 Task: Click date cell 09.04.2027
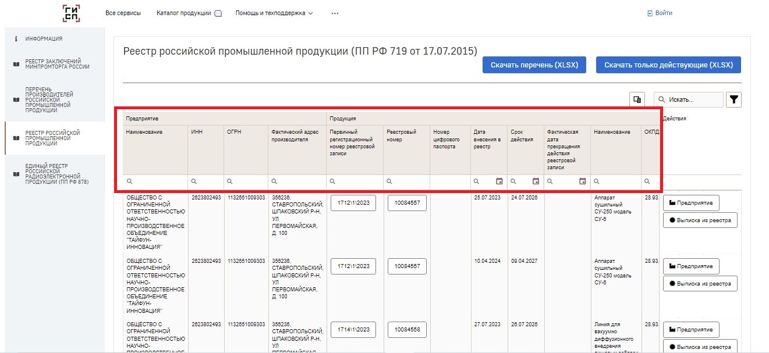point(524,261)
